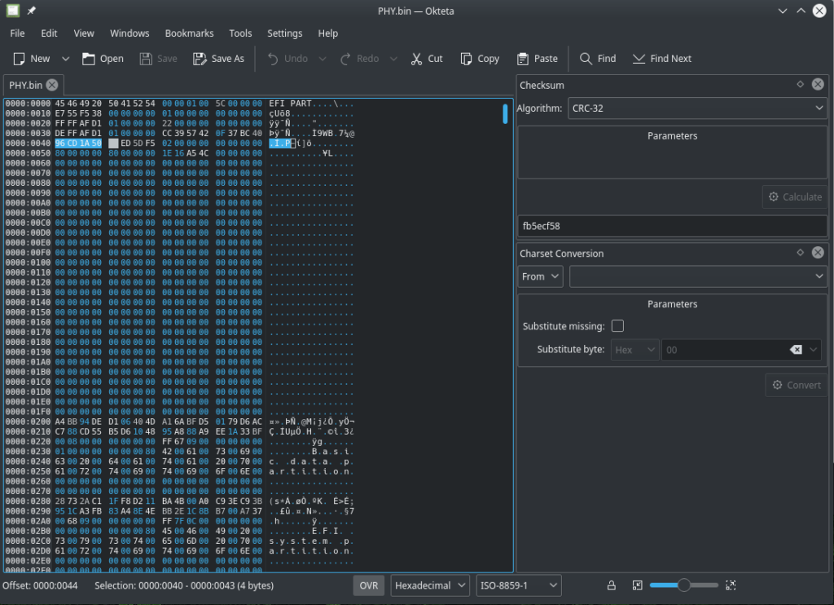
Task: Toggle the read-only lock icon
Action: 612,585
